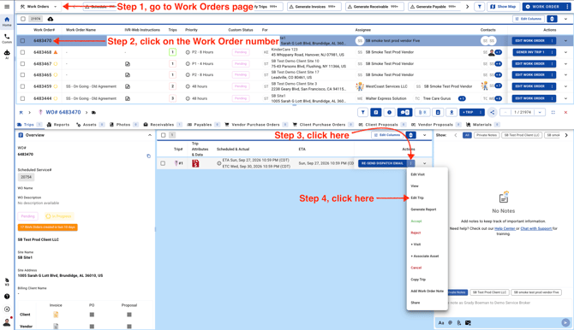Choose Copy Trip in the context menu
This screenshot has width=574, height=330.
[x=418, y=280]
